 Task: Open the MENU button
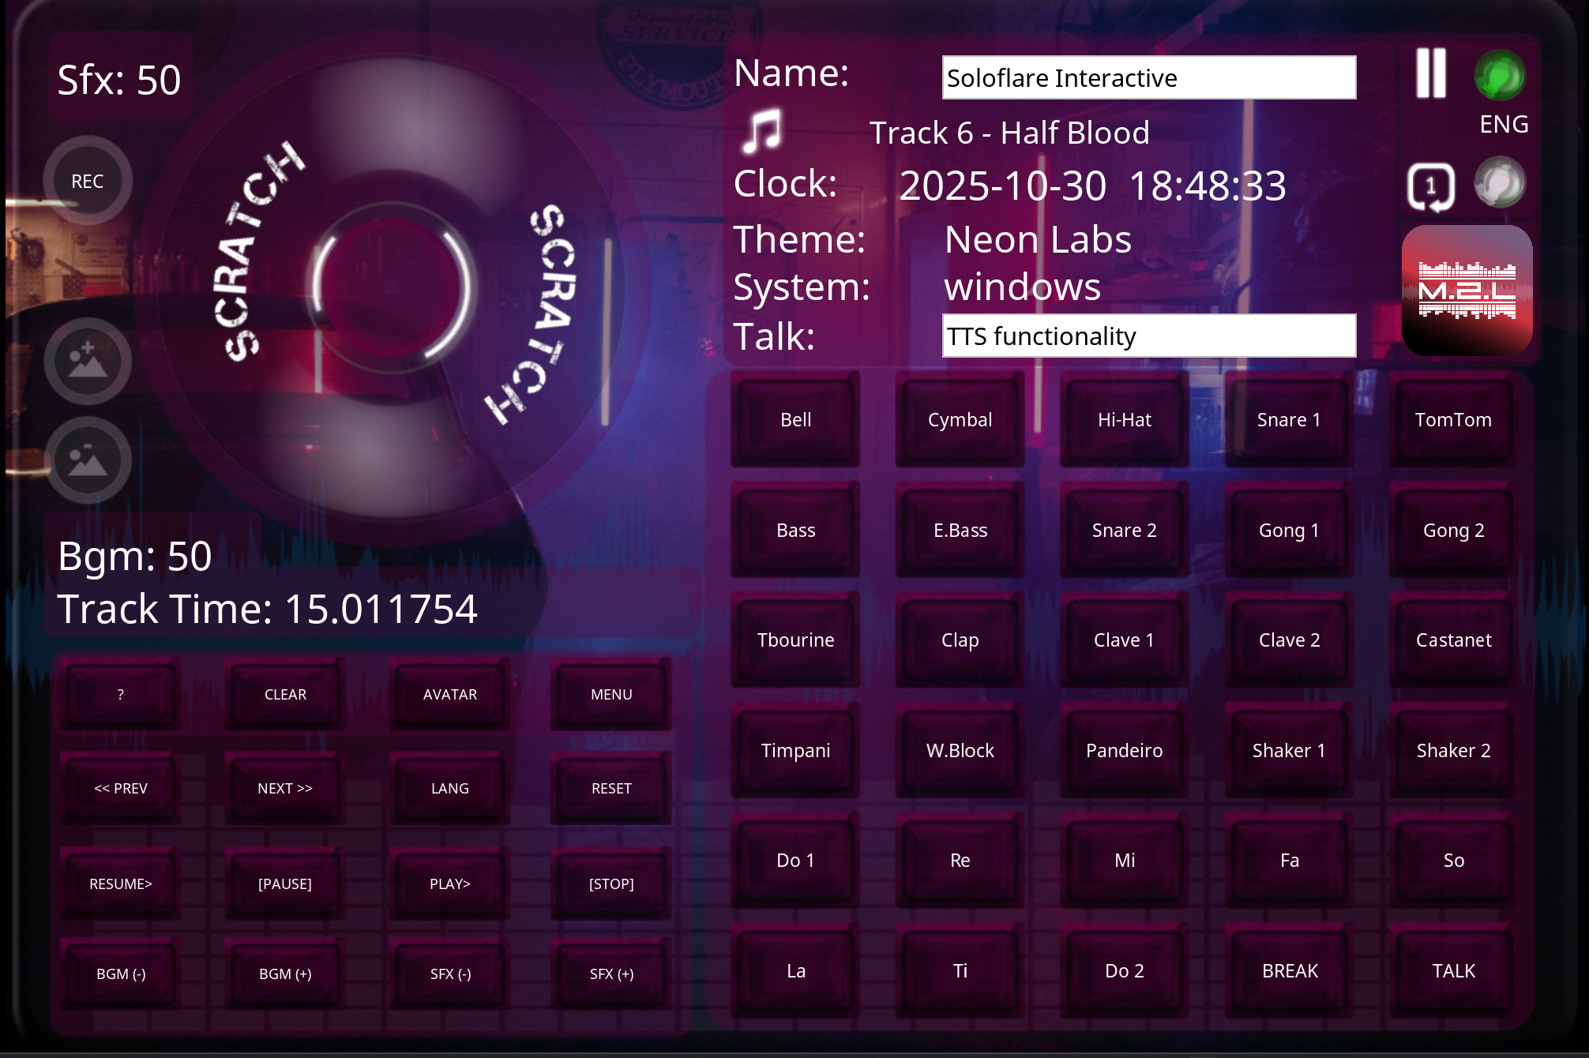point(611,695)
